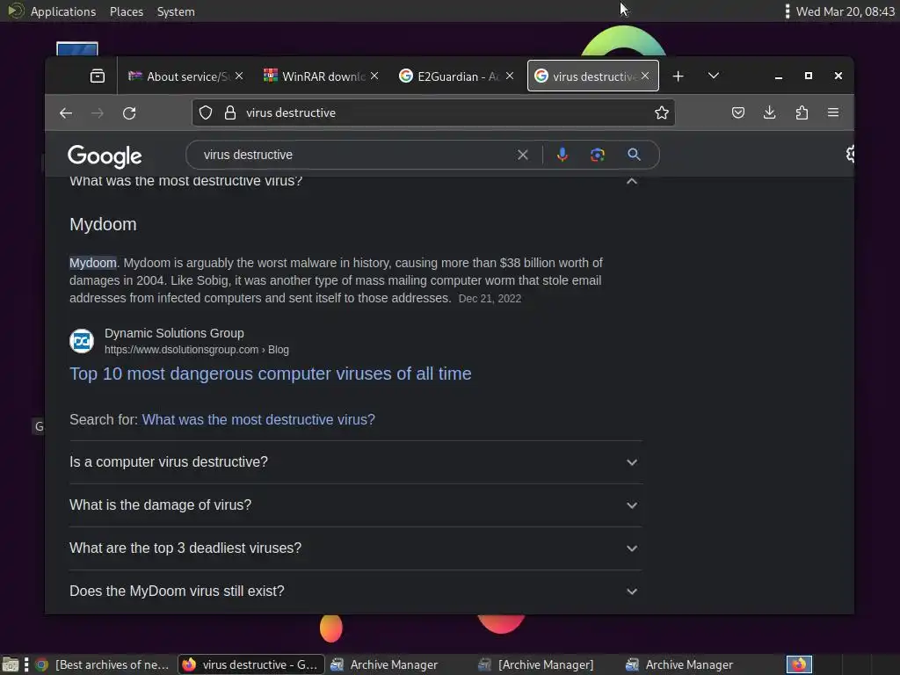Open the System menu
This screenshot has height=675, width=900.
click(x=176, y=11)
